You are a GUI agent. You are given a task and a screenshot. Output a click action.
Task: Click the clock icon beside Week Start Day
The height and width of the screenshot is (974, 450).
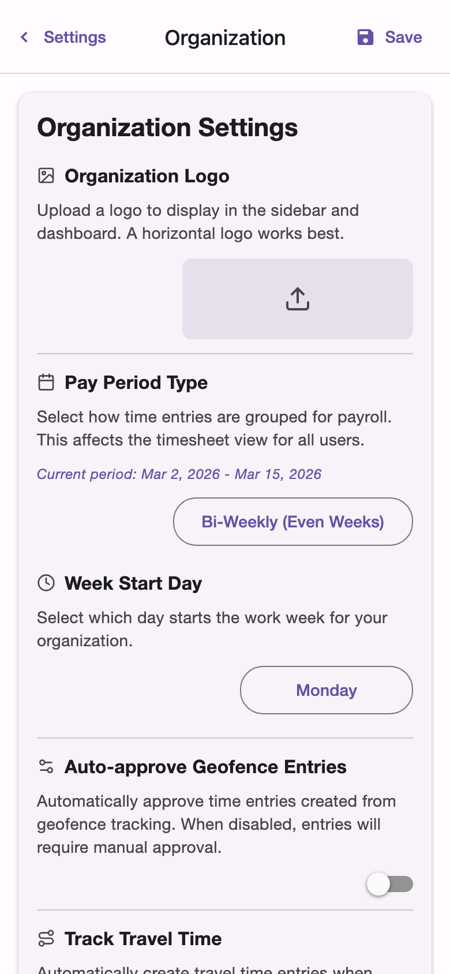point(46,583)
